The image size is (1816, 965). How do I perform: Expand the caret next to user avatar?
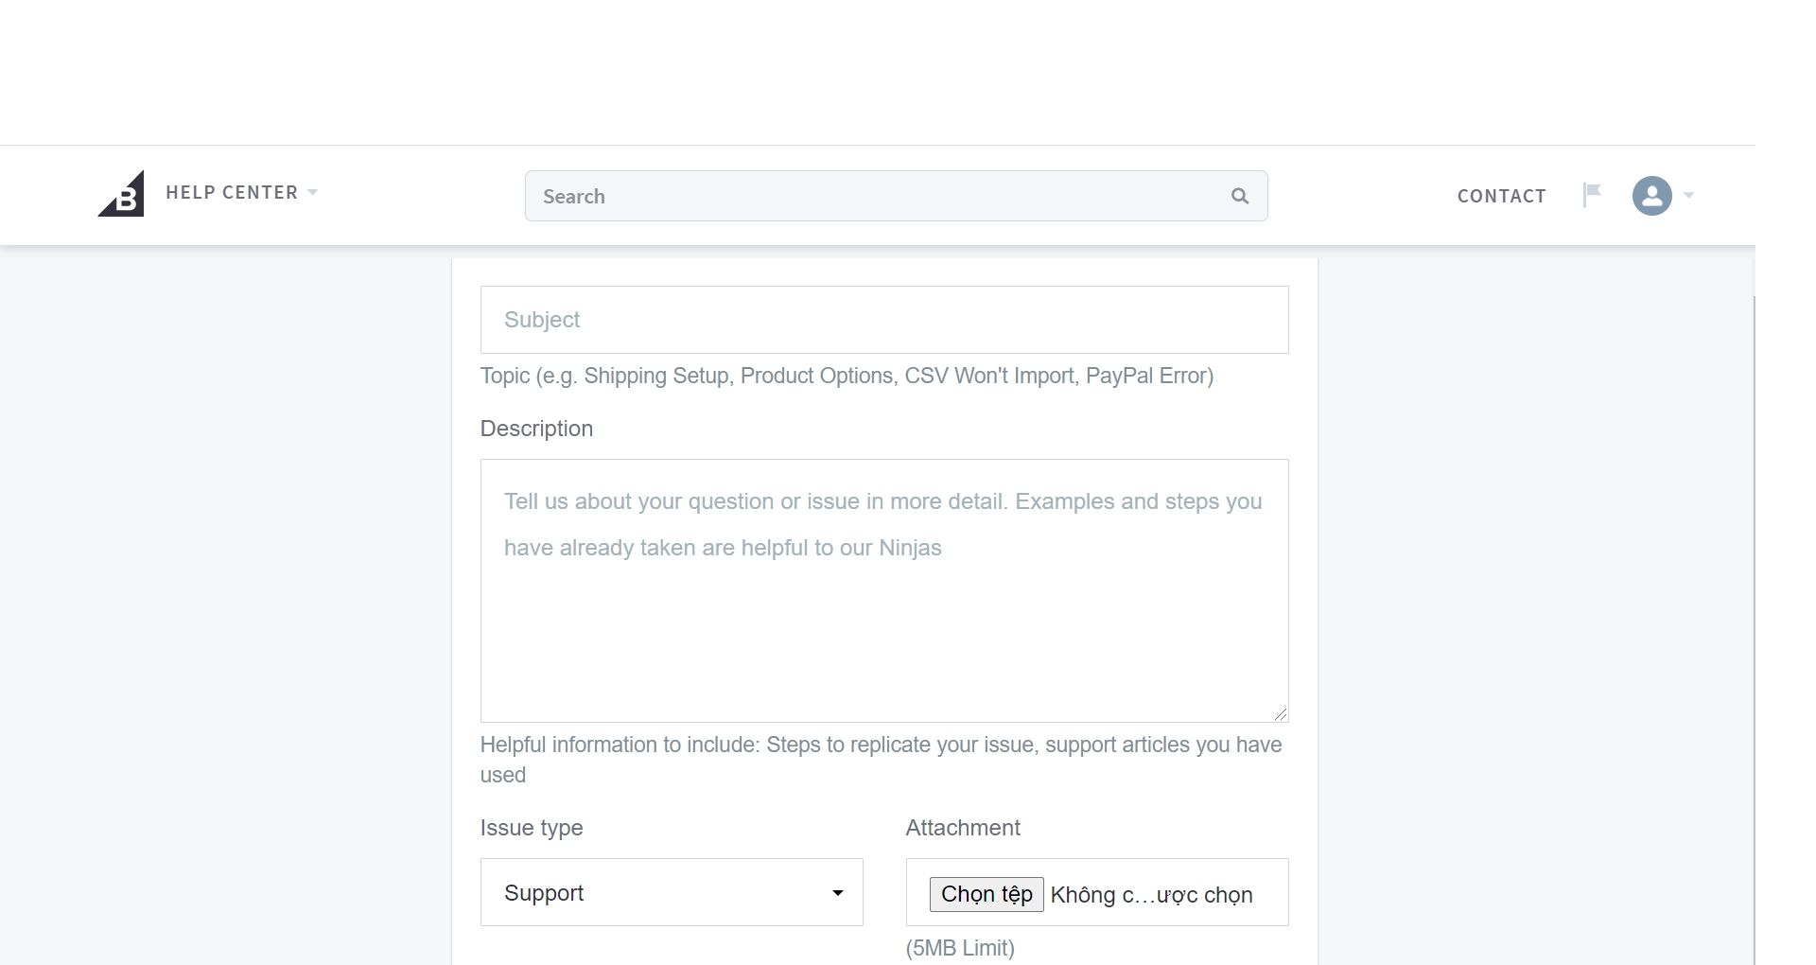1689,196
